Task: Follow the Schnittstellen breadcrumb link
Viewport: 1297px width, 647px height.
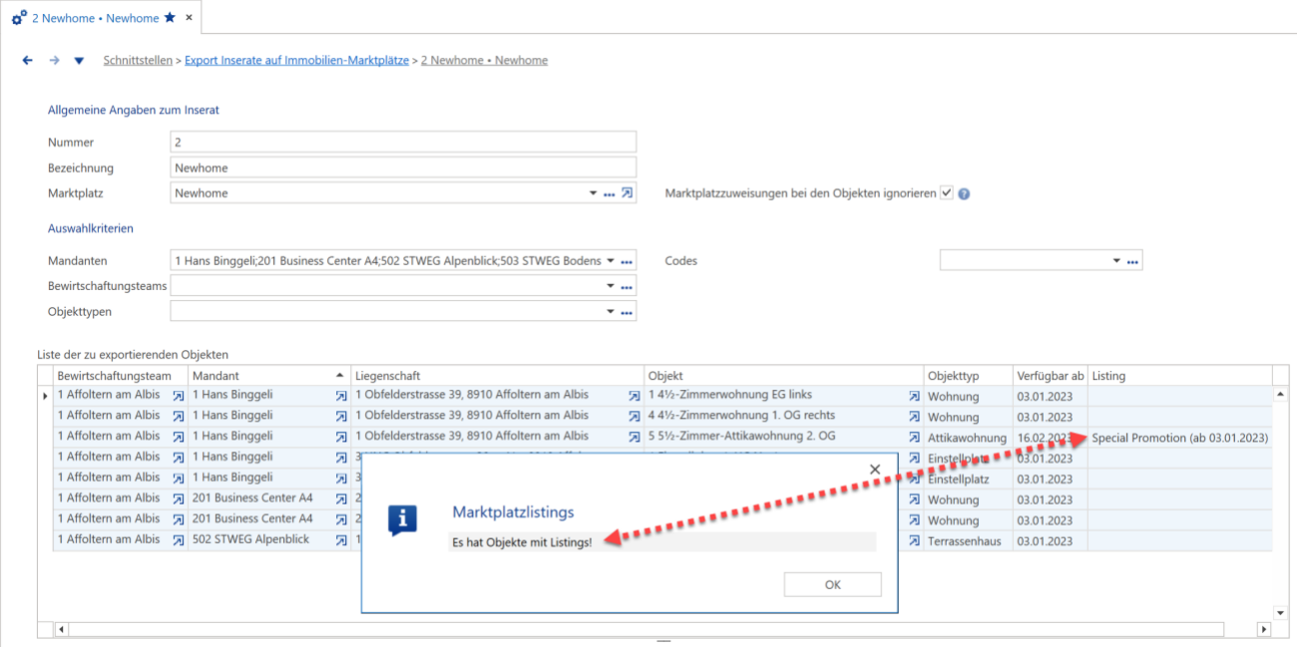Action: click(x=138, y=61)
